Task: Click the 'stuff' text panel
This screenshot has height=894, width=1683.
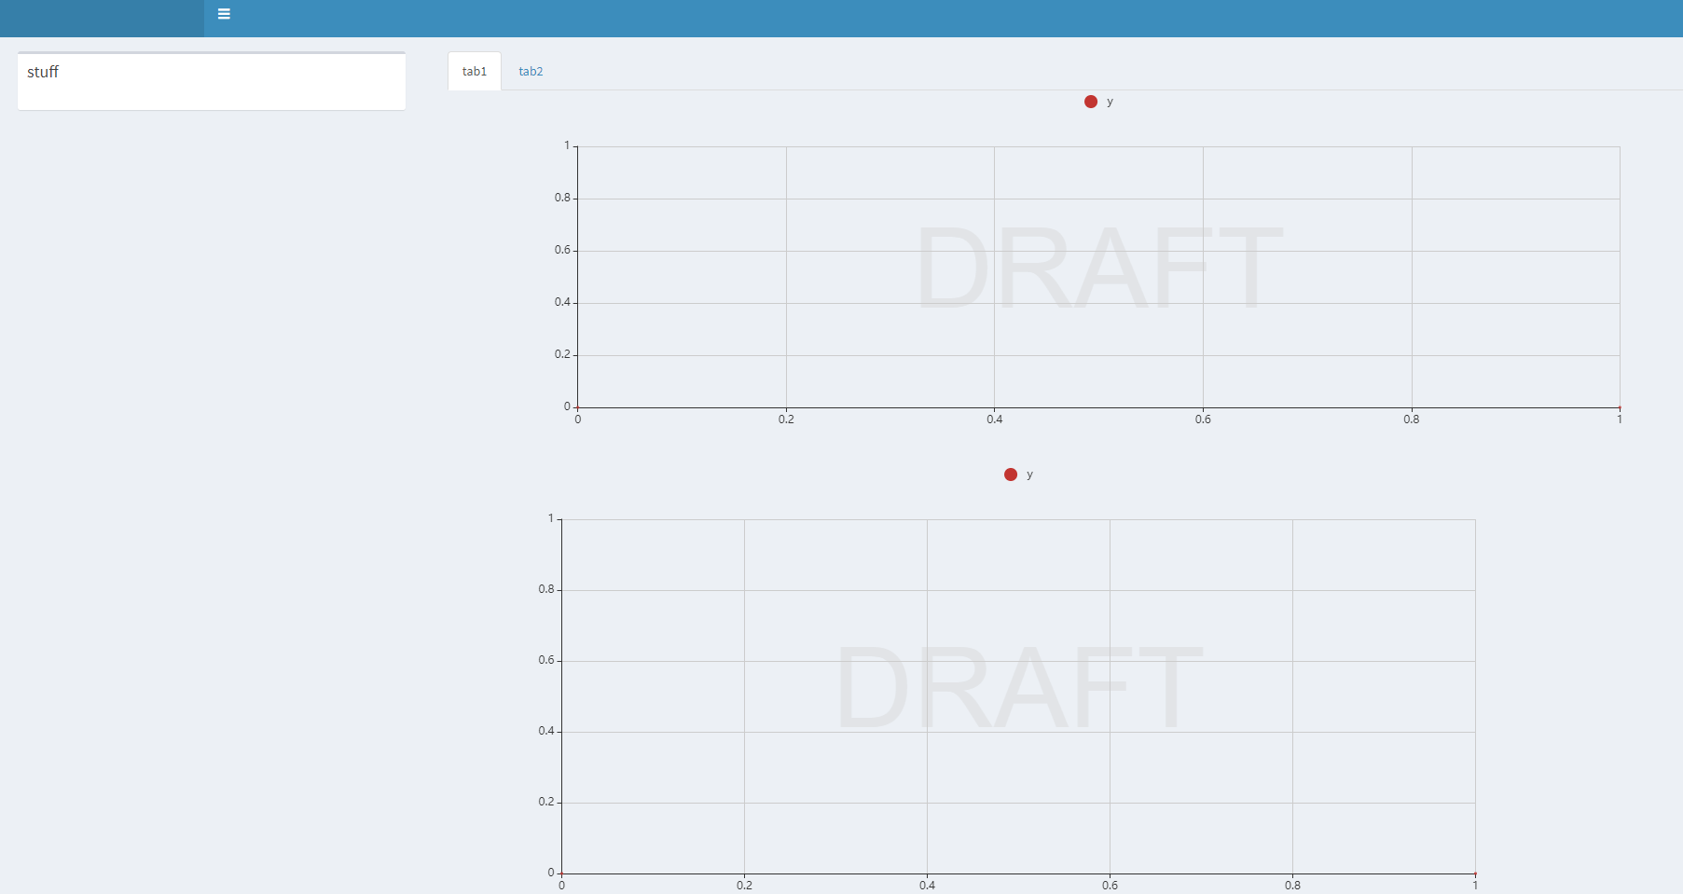Action: pos(211,81)
